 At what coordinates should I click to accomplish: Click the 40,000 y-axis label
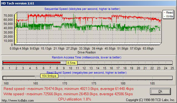[8, 28]
